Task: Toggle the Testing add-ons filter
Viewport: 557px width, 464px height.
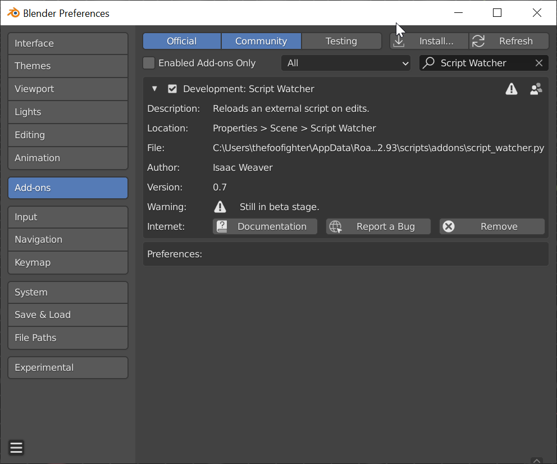Action: click(x=341, y=41)
